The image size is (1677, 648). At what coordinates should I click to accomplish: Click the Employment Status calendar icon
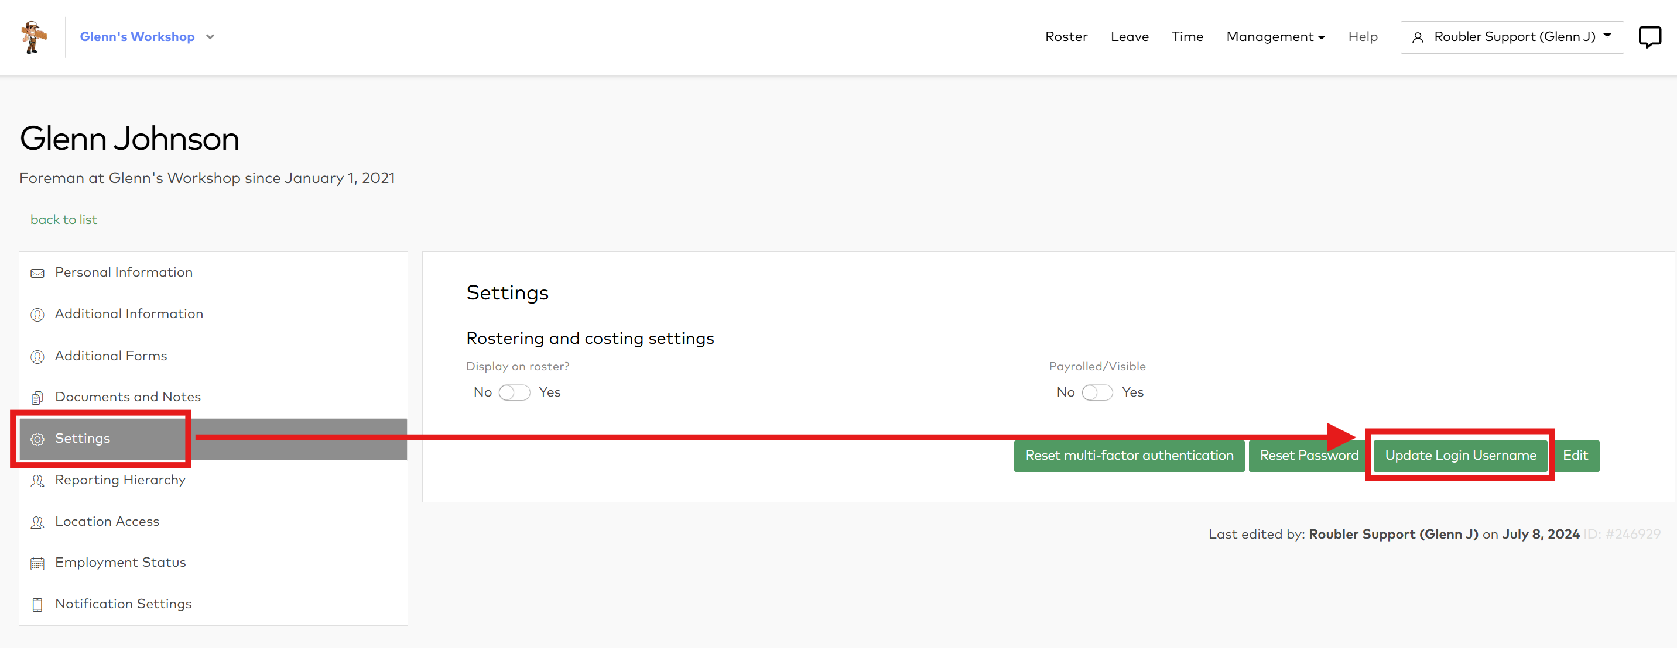[37, 564]
